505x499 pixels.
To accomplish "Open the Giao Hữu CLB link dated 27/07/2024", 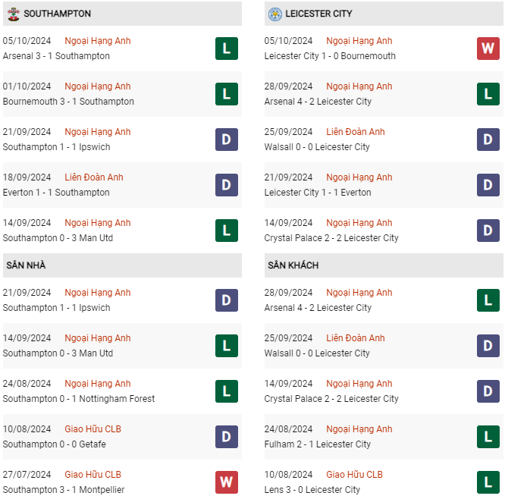I will [x=93, y=475].
